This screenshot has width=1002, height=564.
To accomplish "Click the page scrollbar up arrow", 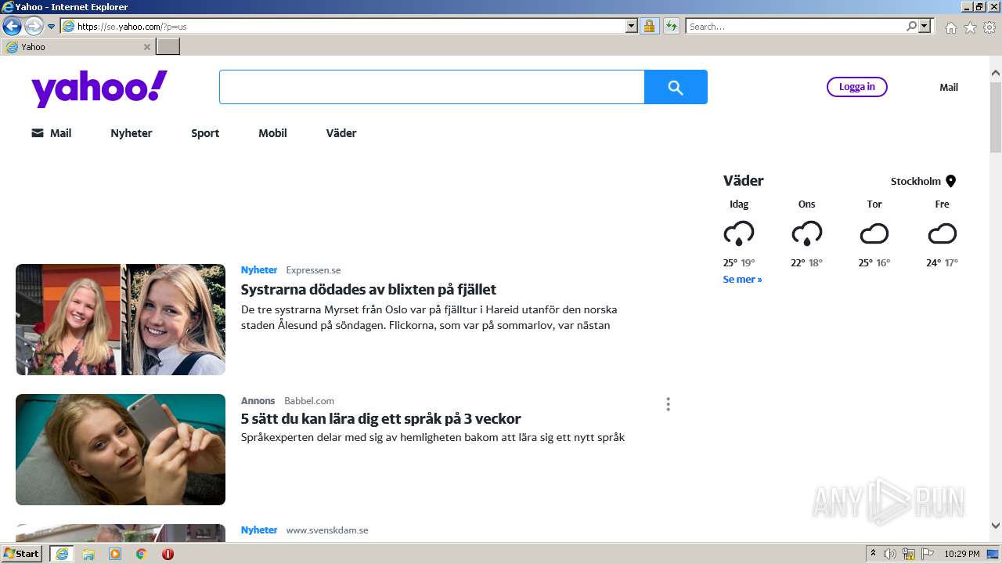I will tap(996, 74).
